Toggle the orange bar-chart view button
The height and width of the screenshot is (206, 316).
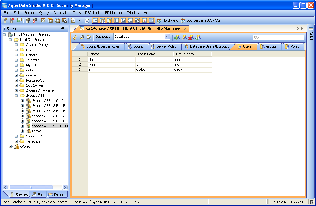click(144, 20)
